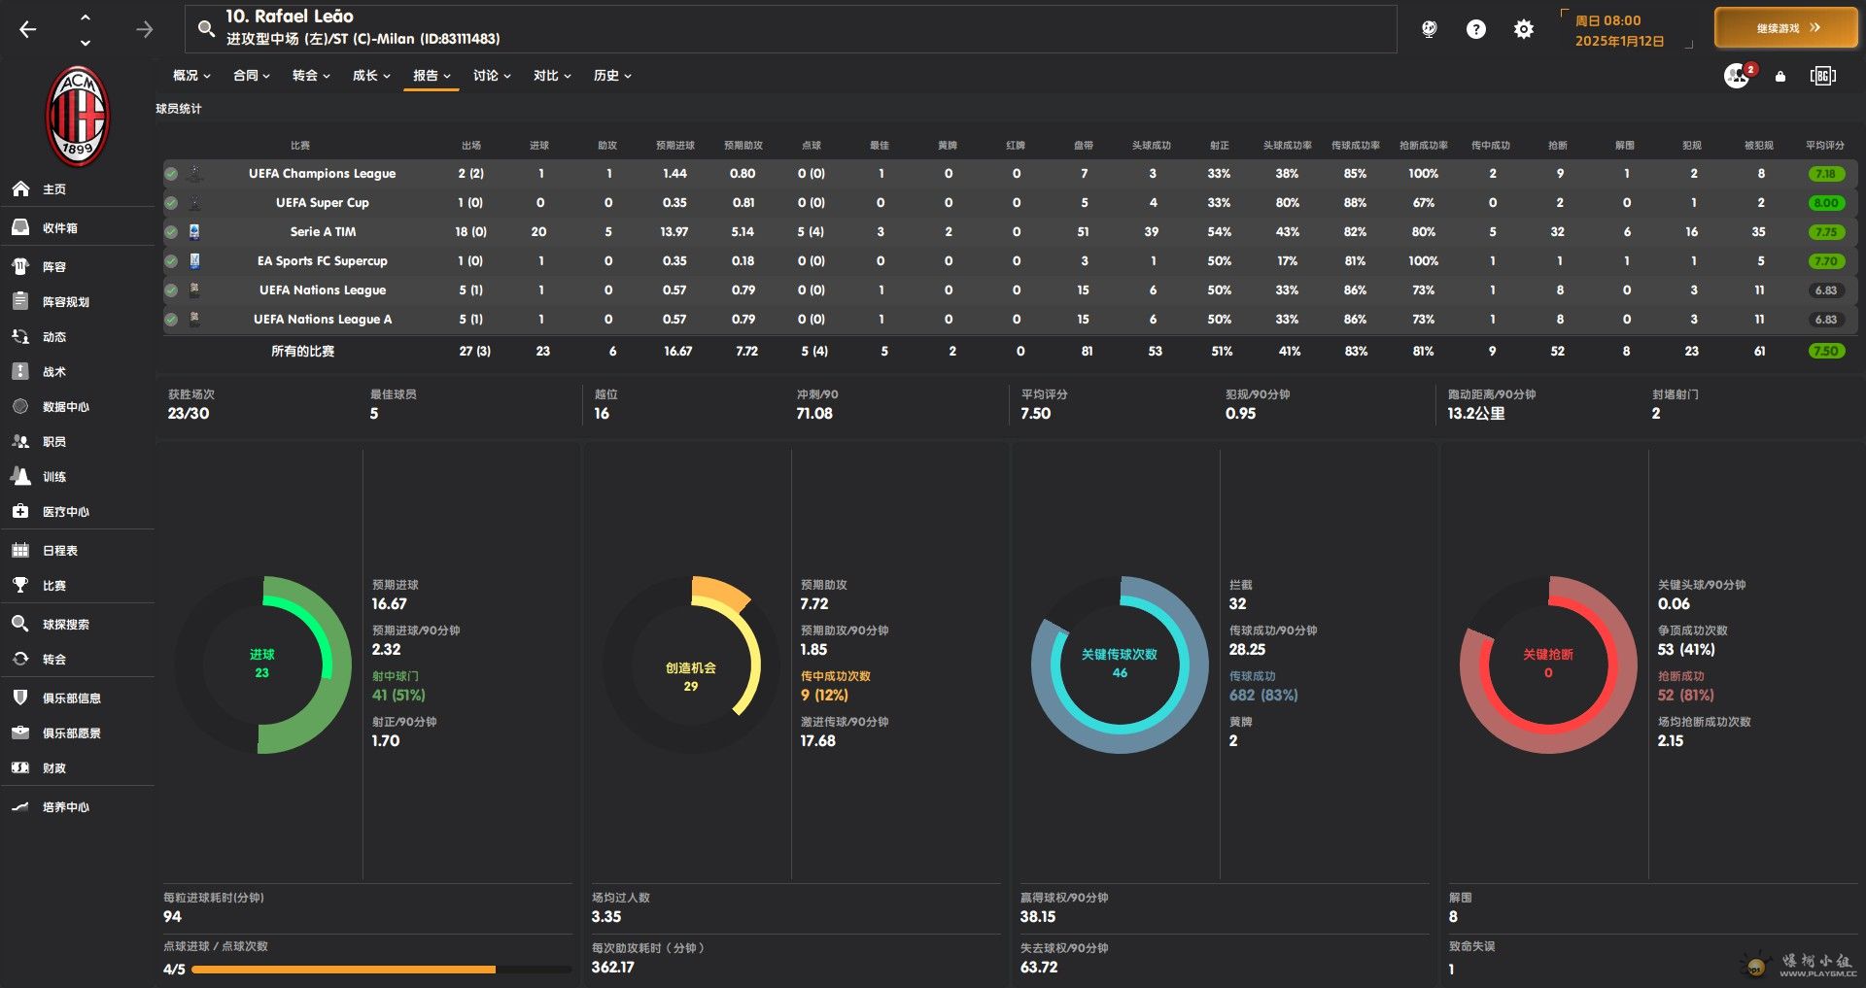This screenshot has width=1866, height=988.
Task: Sort by the 平均评分 average rating header
Action: [x=1825, y=146]
